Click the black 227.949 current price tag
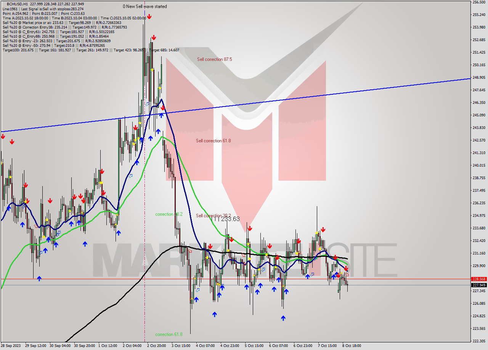The height and width of the screenshot is (350, 488). pos(479,285)
